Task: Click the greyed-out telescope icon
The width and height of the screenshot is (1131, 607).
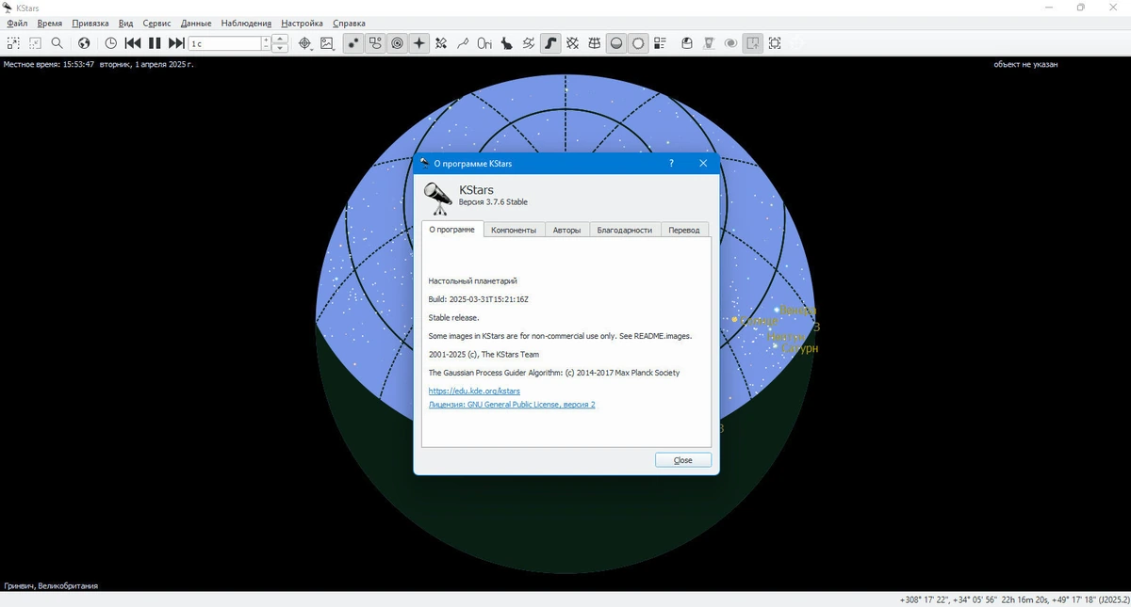Action: (x=709, y=43)
